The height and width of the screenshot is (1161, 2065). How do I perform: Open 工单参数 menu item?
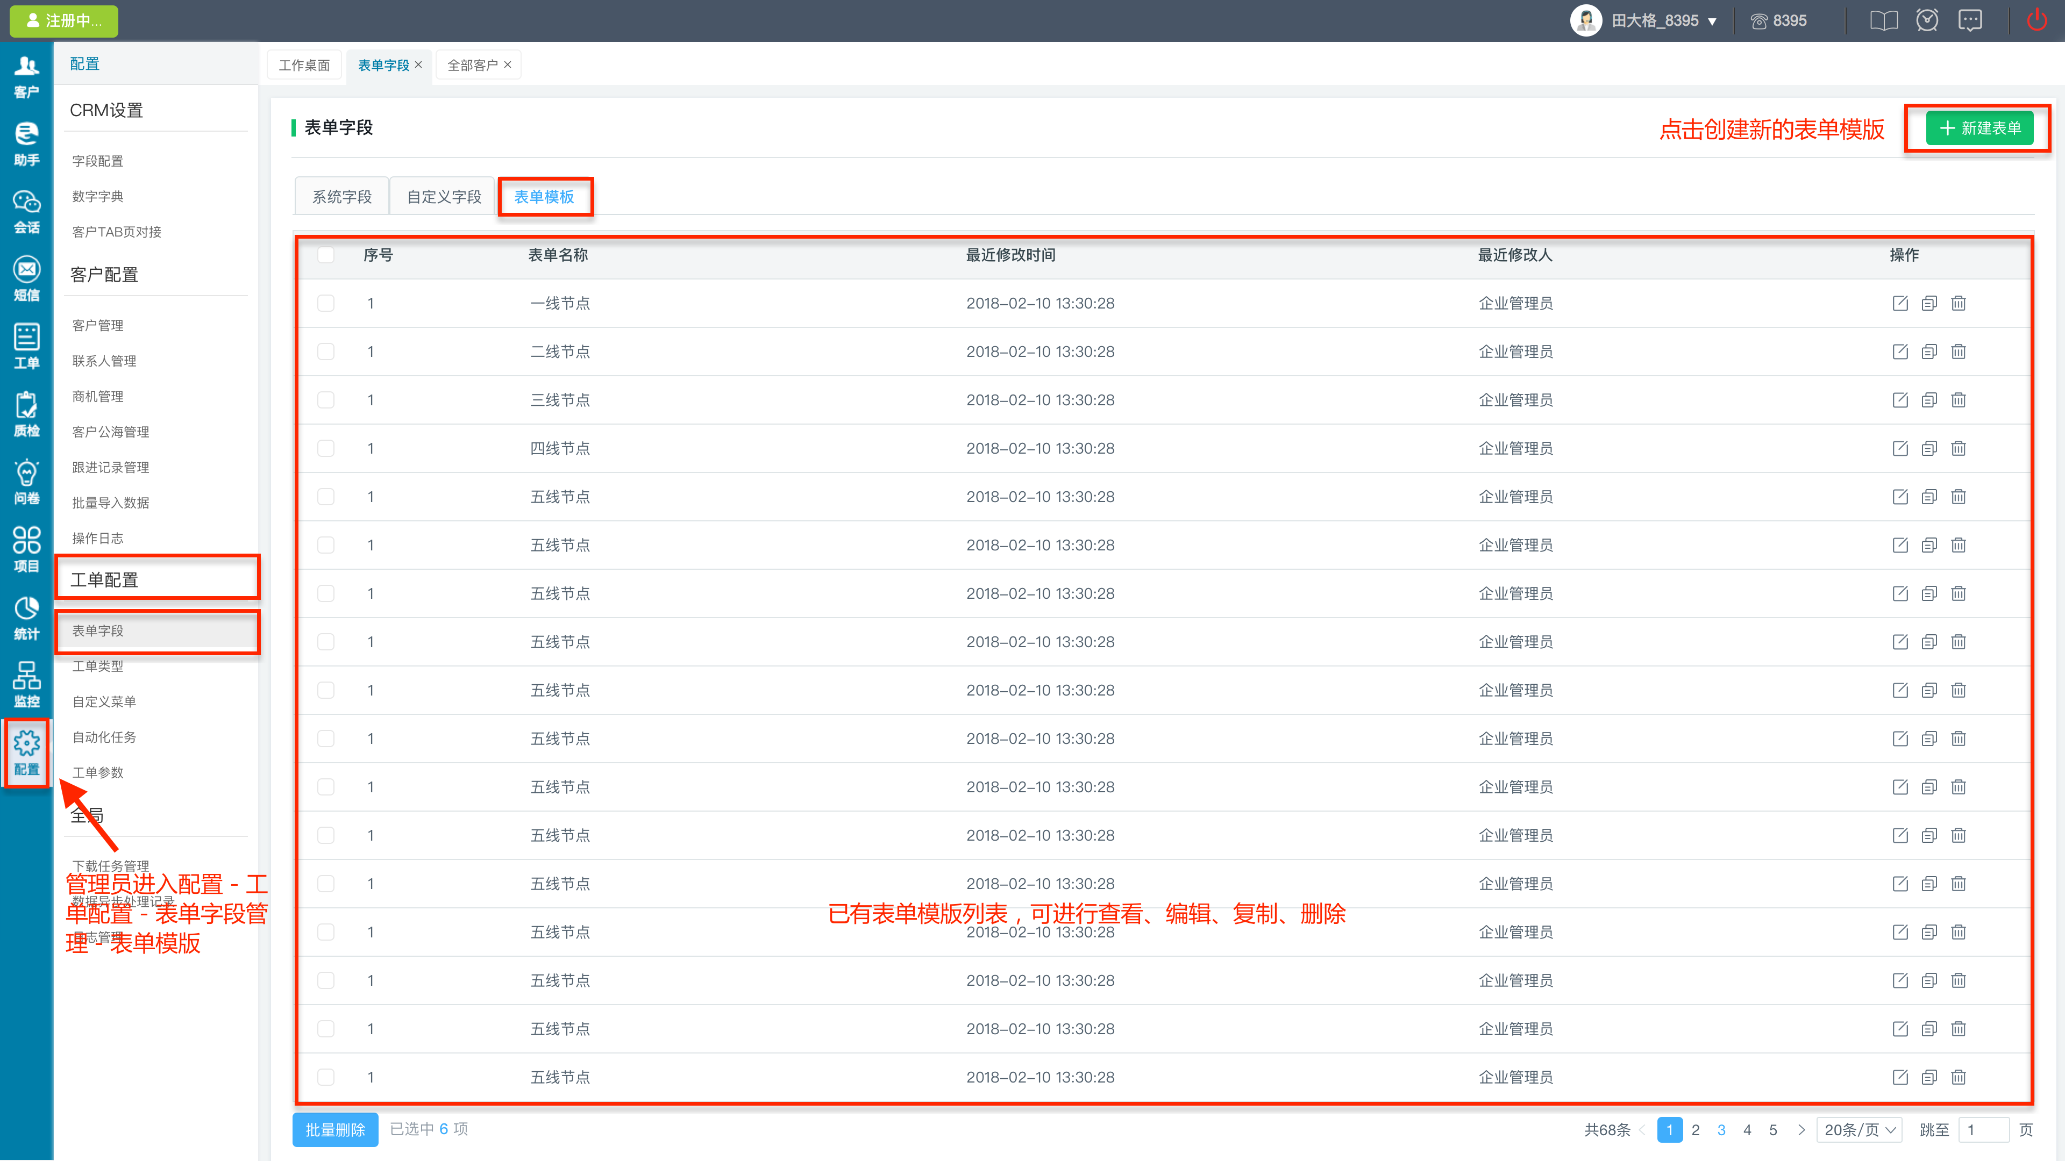coord(98,772)
